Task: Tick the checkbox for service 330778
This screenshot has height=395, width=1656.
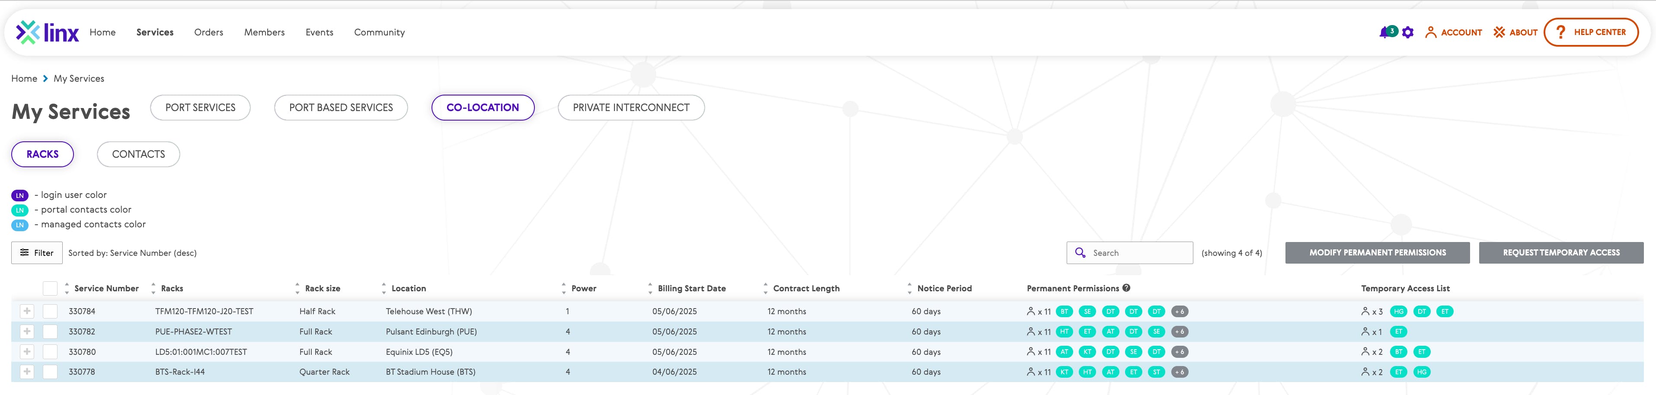Action: click(x=50, y=372)
